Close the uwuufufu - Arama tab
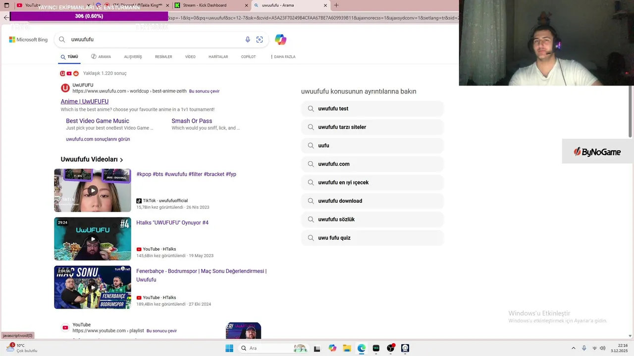The width and height of the screenshot is (634, 356). [325, 5]
